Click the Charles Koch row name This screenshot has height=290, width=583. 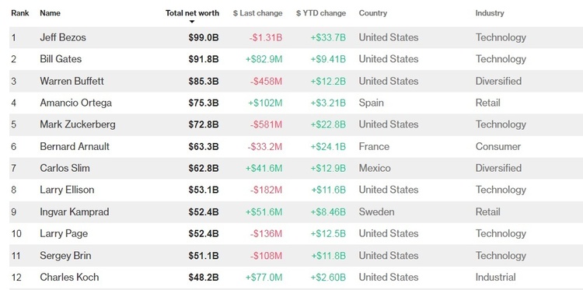click(69, 278)
